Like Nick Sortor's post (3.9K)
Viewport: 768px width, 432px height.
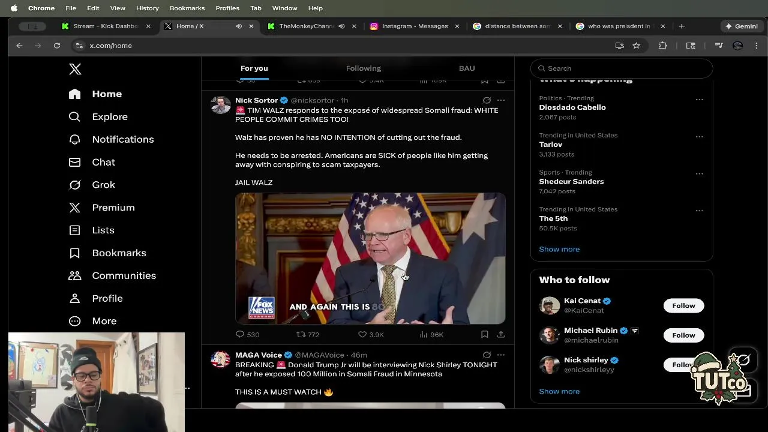[x=371, y=334]
